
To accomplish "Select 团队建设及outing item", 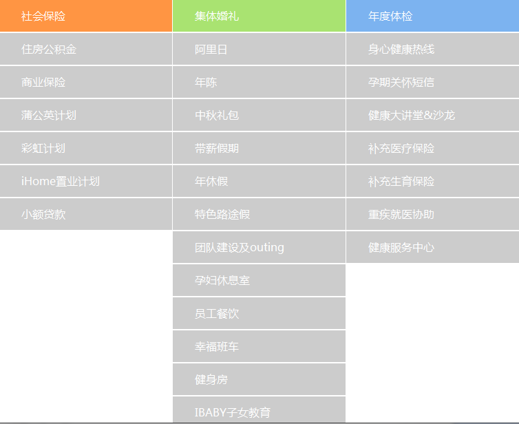I will pos(259,247).
